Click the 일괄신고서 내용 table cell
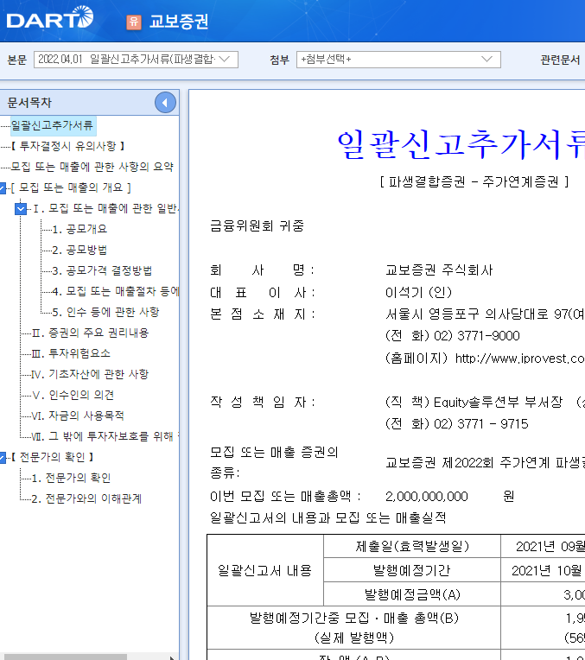 tap(265, 570)
